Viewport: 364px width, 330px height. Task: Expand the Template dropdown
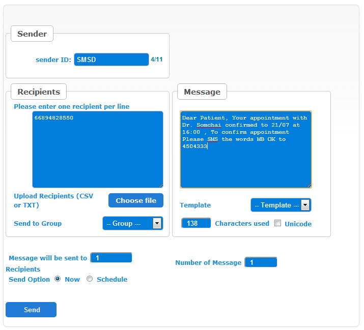(281, 205)
